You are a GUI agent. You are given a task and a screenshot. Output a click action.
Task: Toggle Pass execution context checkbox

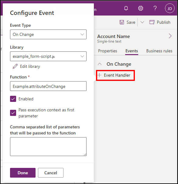(13, 113)
